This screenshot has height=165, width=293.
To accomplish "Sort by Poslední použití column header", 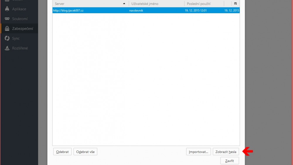I will tap(204, 4).
